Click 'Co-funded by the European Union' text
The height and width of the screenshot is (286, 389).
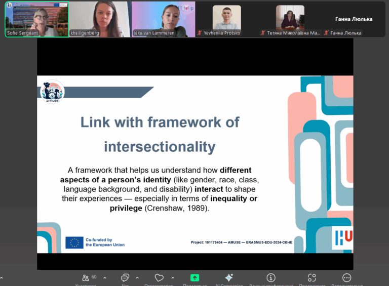[x=105, y=242]
